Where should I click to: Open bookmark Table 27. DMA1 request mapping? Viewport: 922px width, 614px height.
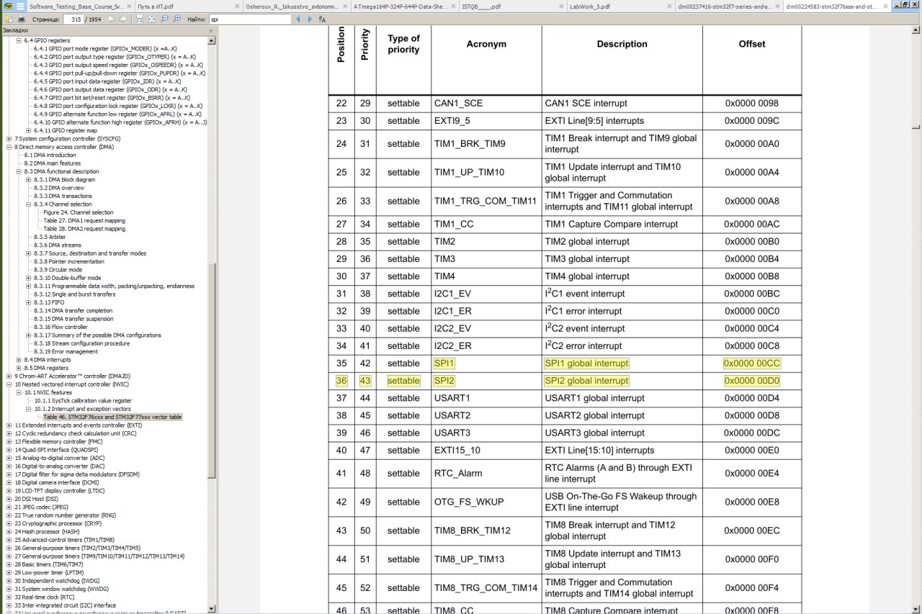point(84,221)
